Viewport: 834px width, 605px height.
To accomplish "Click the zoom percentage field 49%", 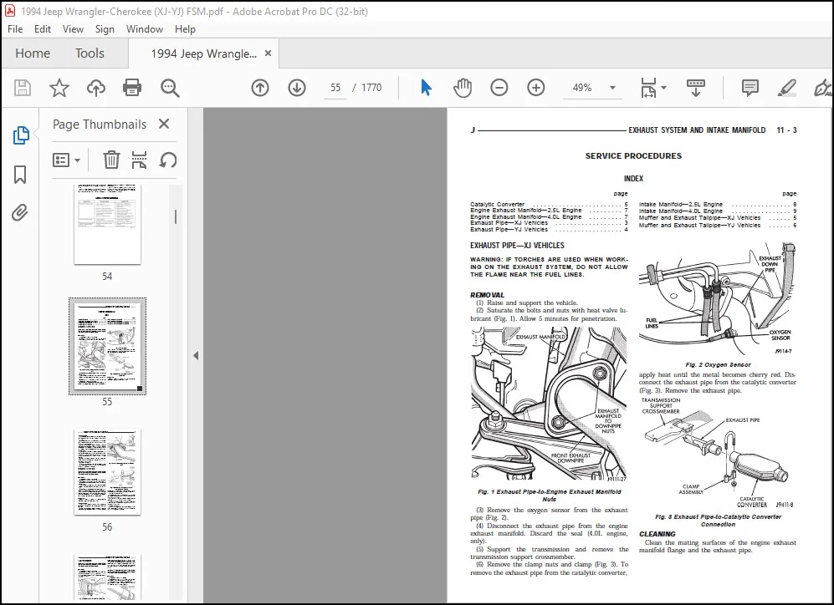I will coord(582,88).
